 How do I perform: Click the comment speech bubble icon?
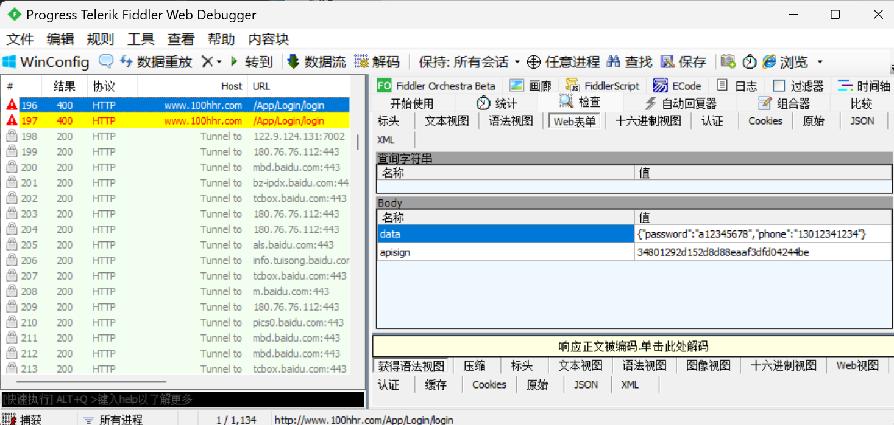point(106,62)
